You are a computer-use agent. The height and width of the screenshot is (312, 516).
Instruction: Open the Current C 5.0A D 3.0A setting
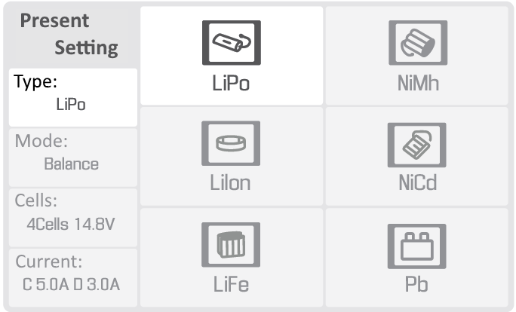click(73, 277)
